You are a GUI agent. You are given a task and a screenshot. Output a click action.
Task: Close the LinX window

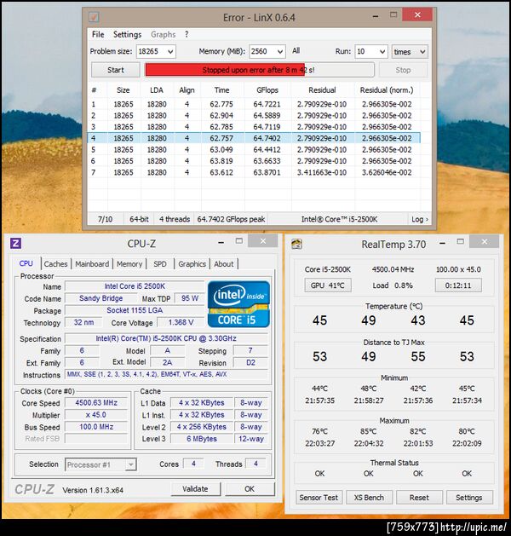(x=417, y=14)
